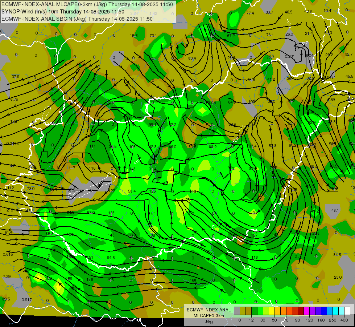The height and width of the screenshot is (327, 355).
Task: Click the map value '23.0'
Action: pyautogui.click(x=338, y=277)
